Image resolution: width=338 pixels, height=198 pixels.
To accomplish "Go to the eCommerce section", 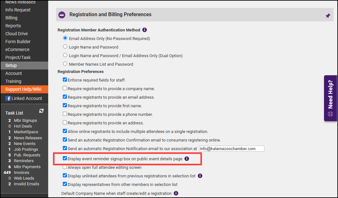I will click(x=17, y=49).
